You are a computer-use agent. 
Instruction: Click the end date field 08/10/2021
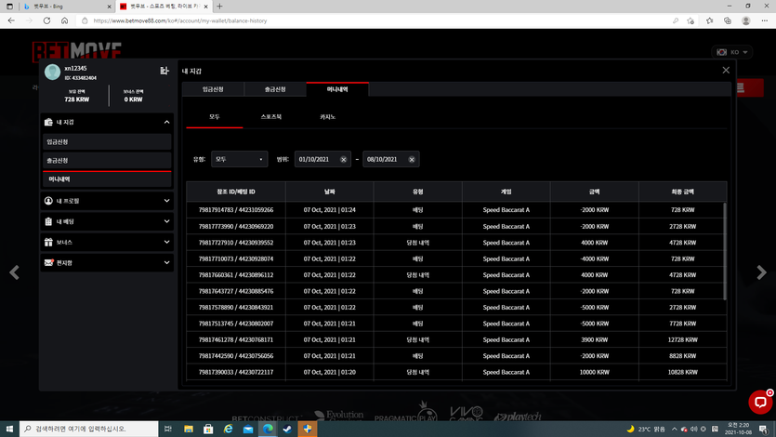click(x=391, y=159)
